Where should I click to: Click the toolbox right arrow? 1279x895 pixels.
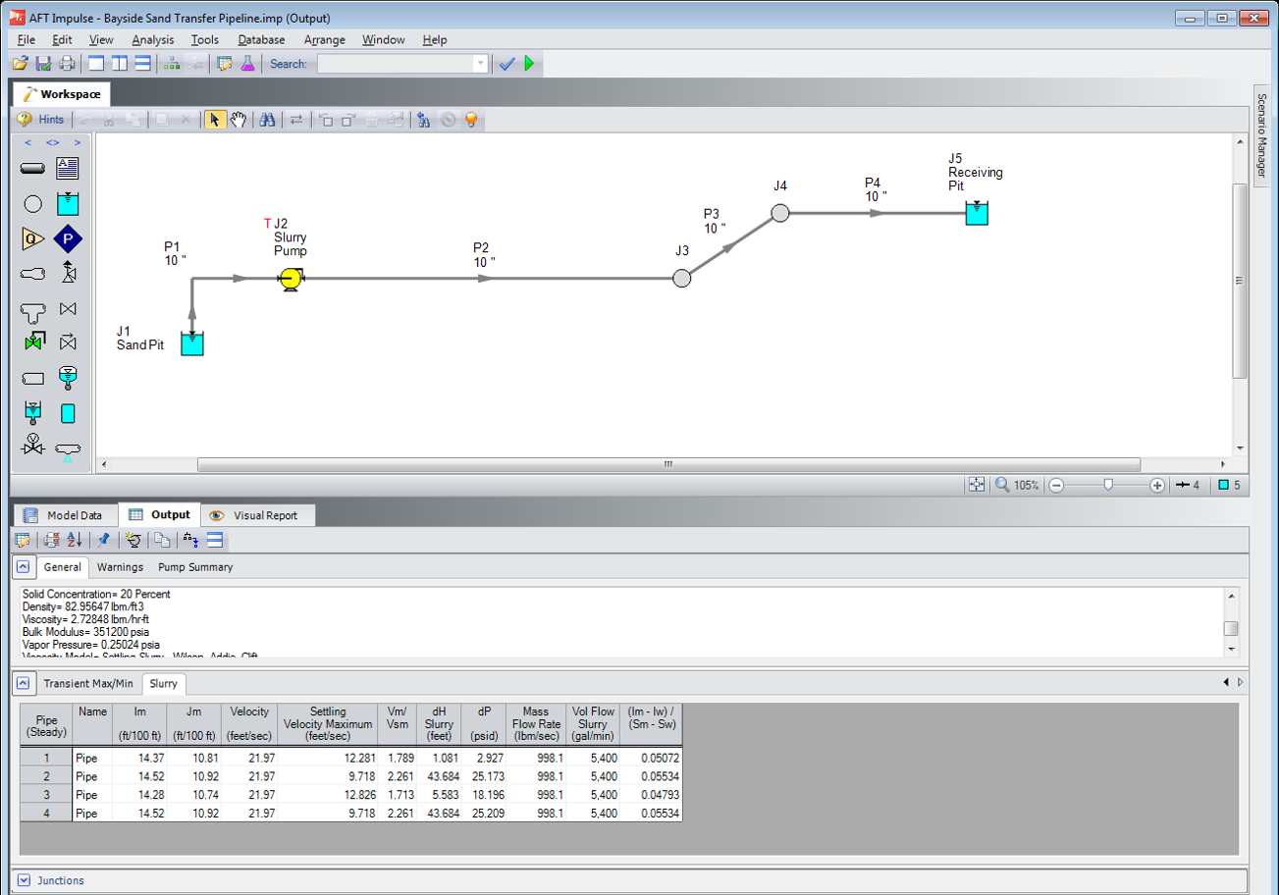click(78, 143)
